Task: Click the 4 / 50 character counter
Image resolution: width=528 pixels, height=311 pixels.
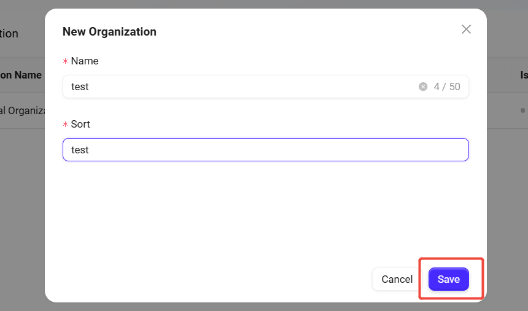Action: (447, 86)
